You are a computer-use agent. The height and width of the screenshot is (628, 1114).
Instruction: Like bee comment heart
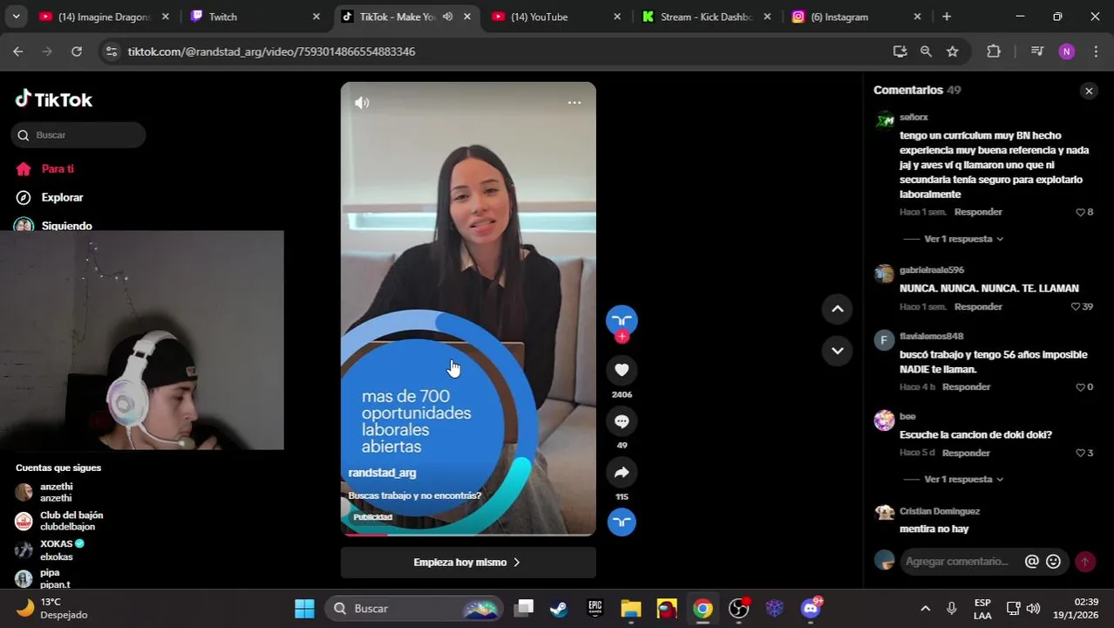(1080, 454)
